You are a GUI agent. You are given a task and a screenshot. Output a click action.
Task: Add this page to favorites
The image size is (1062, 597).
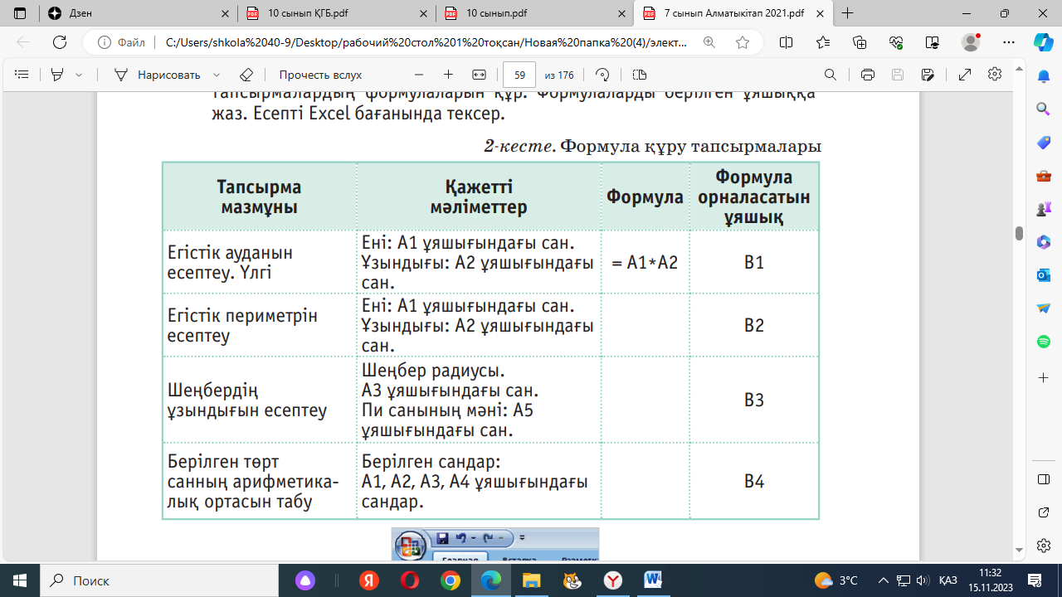(x=742, y=42)
